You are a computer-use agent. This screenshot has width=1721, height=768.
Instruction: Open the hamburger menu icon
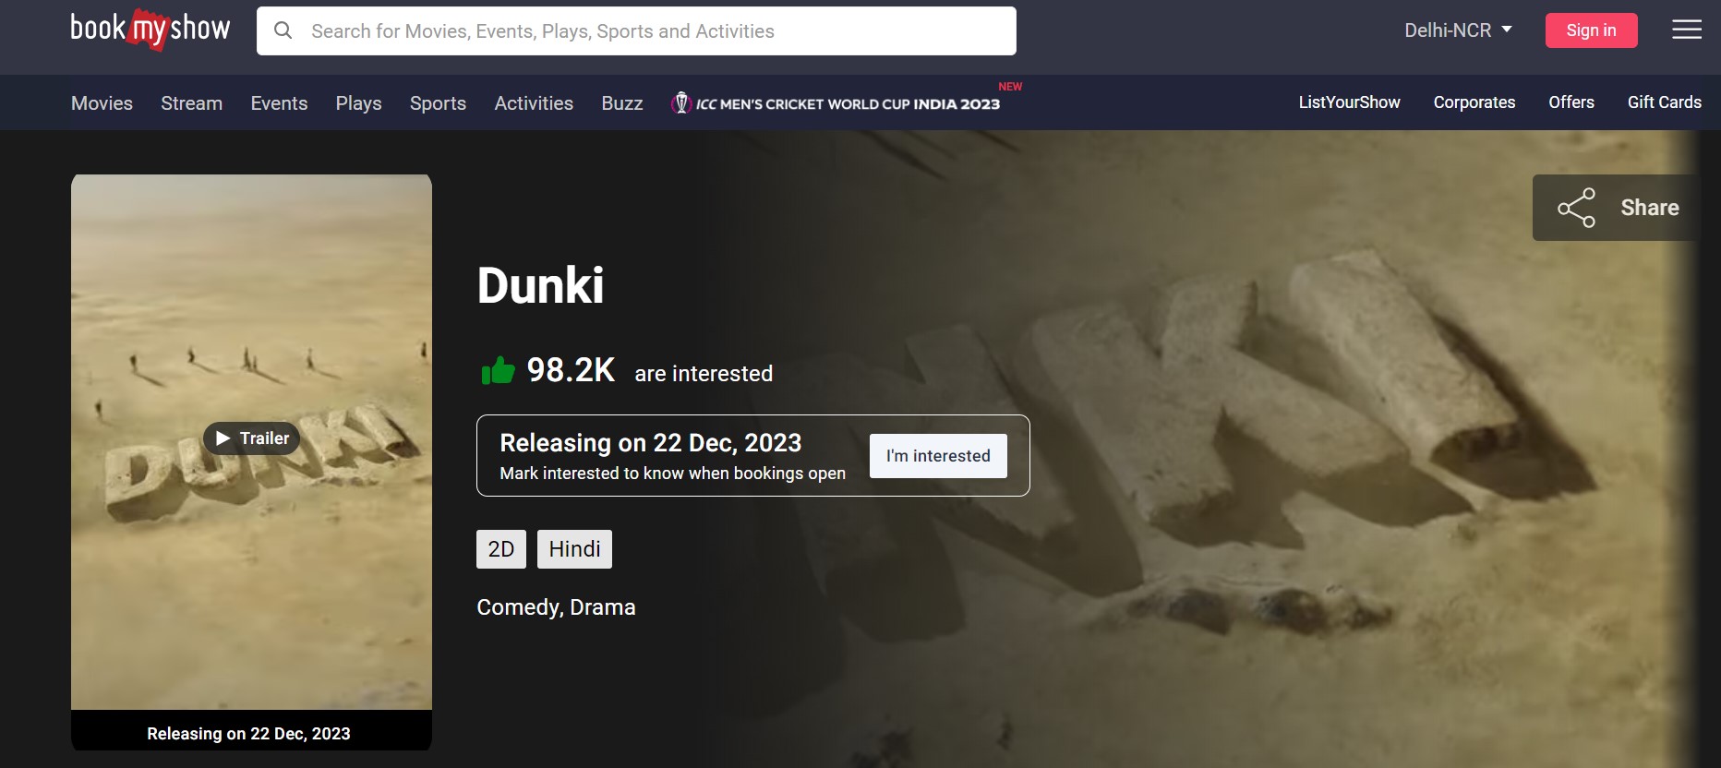click(1686, 30)
